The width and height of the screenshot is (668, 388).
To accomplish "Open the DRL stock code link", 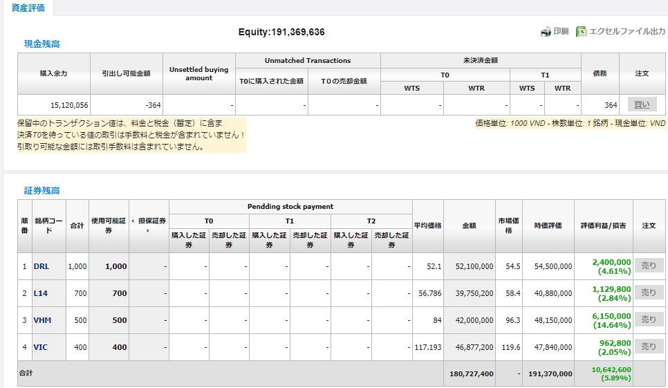I will coord(41,266).
